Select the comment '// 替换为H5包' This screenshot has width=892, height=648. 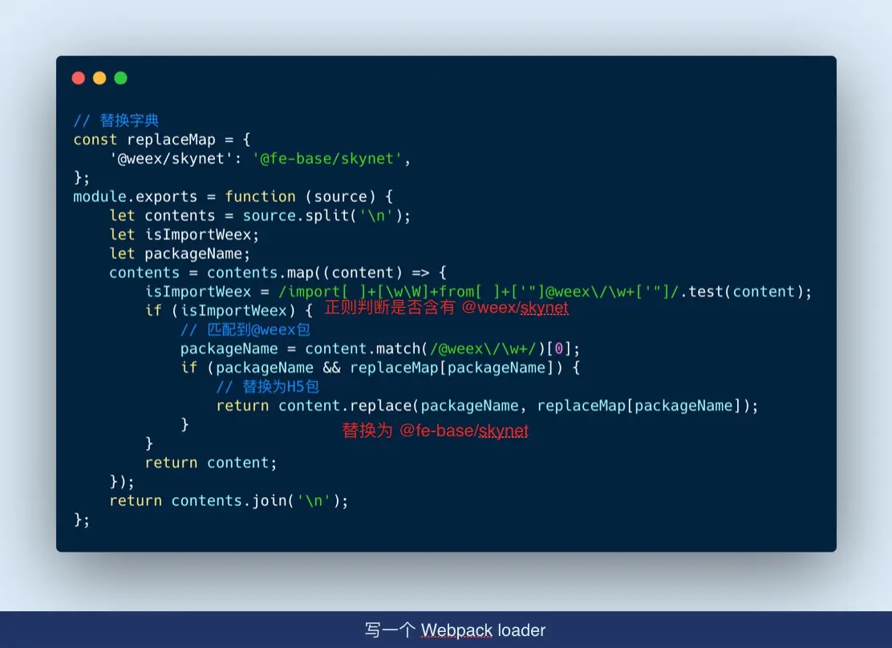[x=267, y=387]
